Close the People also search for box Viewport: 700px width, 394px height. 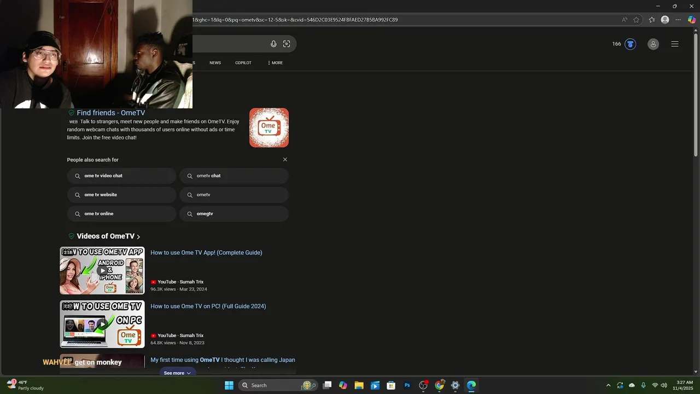coord(285,160)
